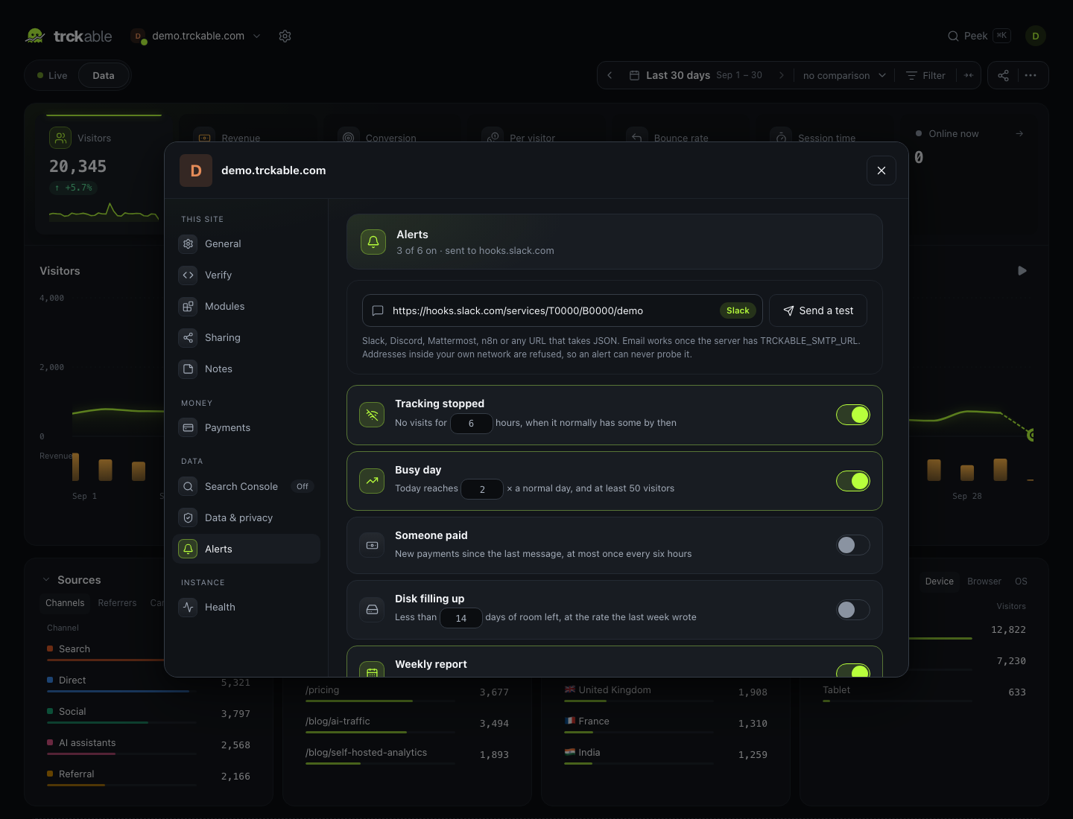Click the Notes page icon
1073x819 pixels.
[x=188, y=369]
